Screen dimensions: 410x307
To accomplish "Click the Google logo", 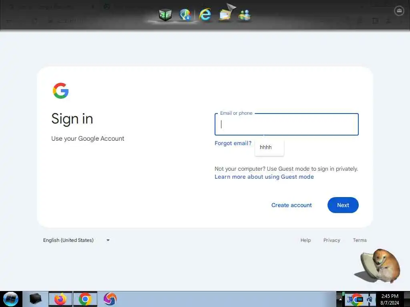I will (x=61, y=91).
